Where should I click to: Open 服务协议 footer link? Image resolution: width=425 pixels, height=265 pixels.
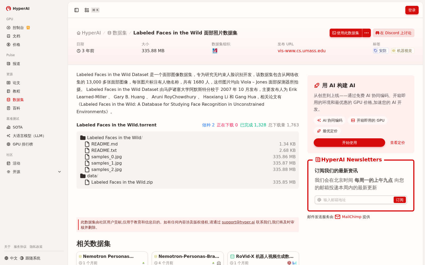[x=20, y=247]
